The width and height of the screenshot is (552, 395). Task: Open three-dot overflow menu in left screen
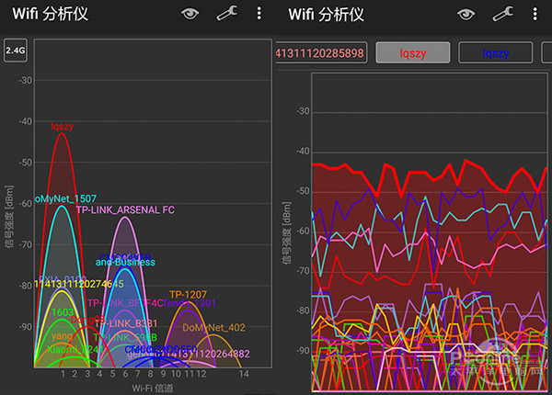point(259,14)
